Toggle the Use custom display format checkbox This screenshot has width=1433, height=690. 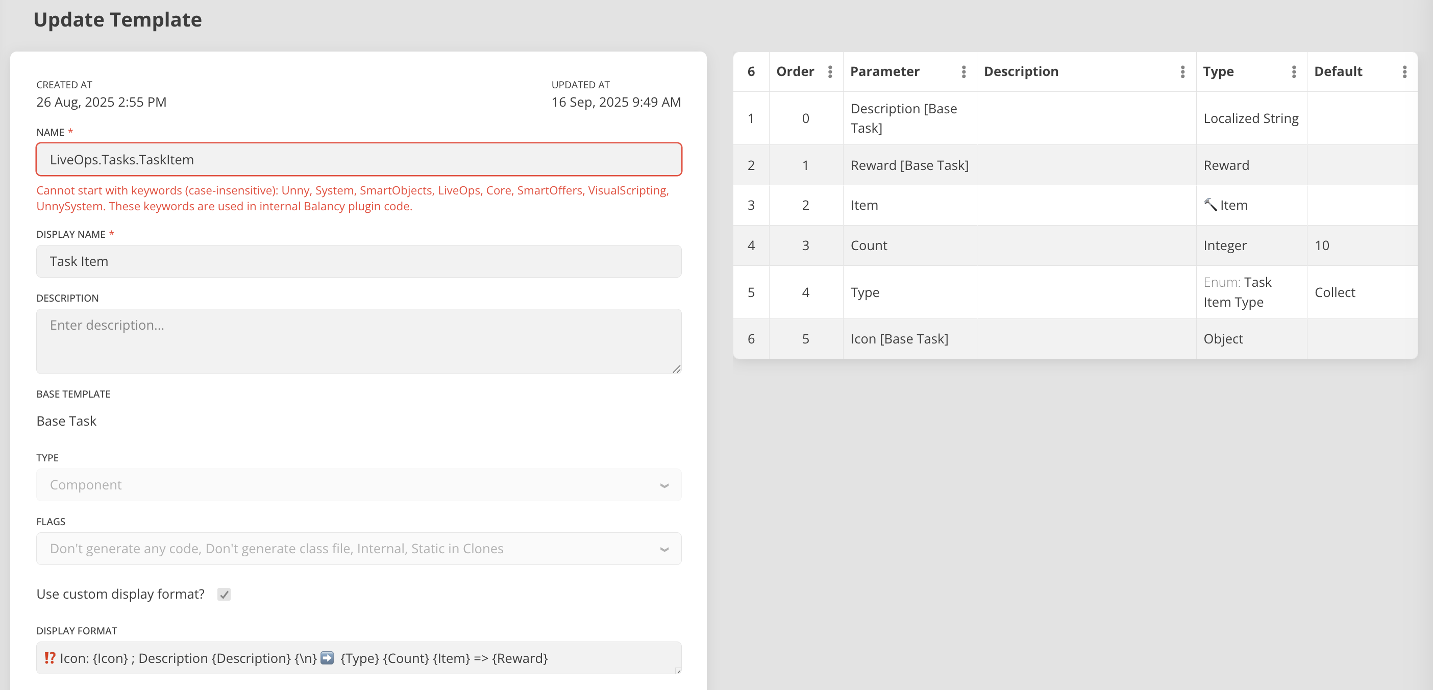pos(224,594)
